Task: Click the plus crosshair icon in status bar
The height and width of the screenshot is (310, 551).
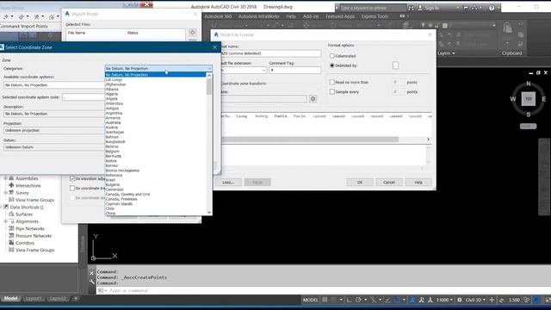Action: point(492,300)
